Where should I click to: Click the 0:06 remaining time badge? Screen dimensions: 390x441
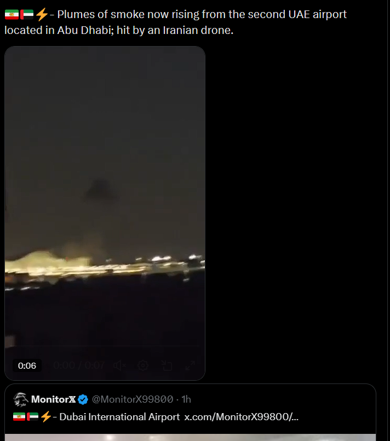[x=27, y=365]
